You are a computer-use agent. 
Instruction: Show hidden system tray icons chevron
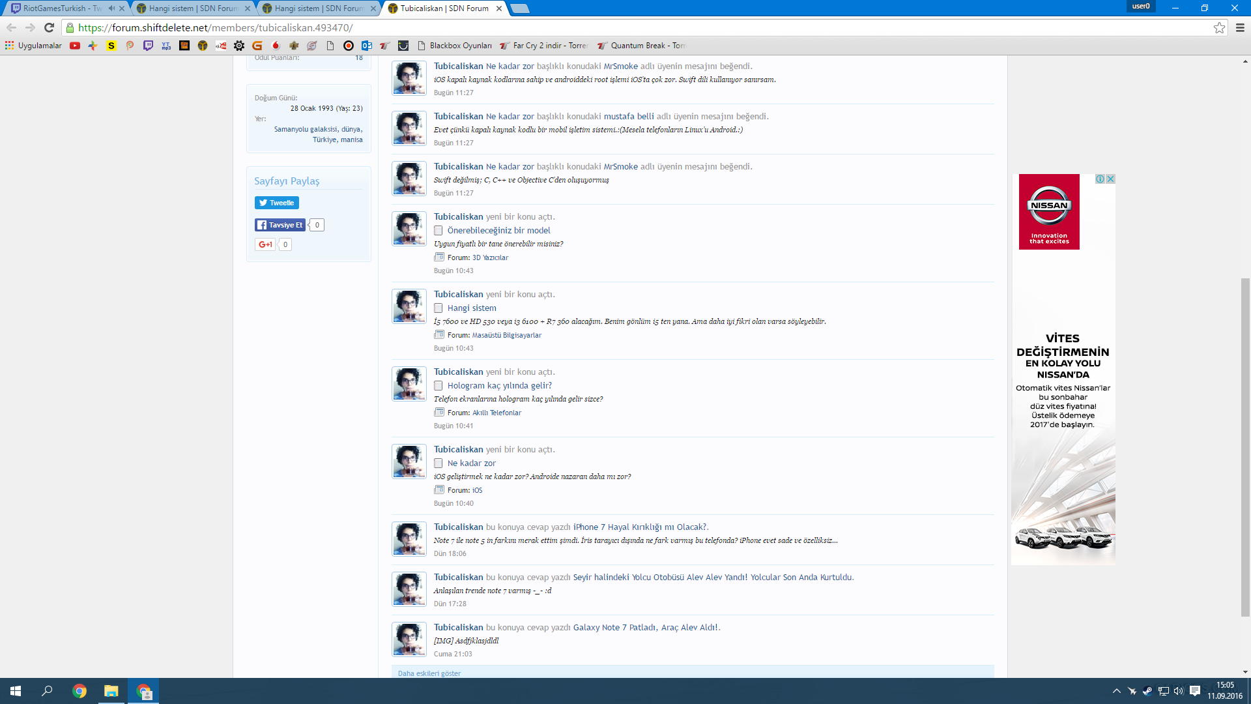pyautogui.click(x=1116, y=691)
